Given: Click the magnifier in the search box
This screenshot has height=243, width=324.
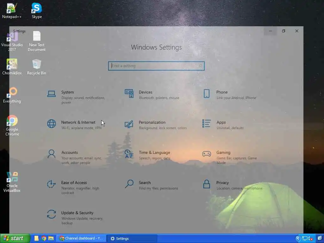Looking at the screenshot, I should click(200, 66).
